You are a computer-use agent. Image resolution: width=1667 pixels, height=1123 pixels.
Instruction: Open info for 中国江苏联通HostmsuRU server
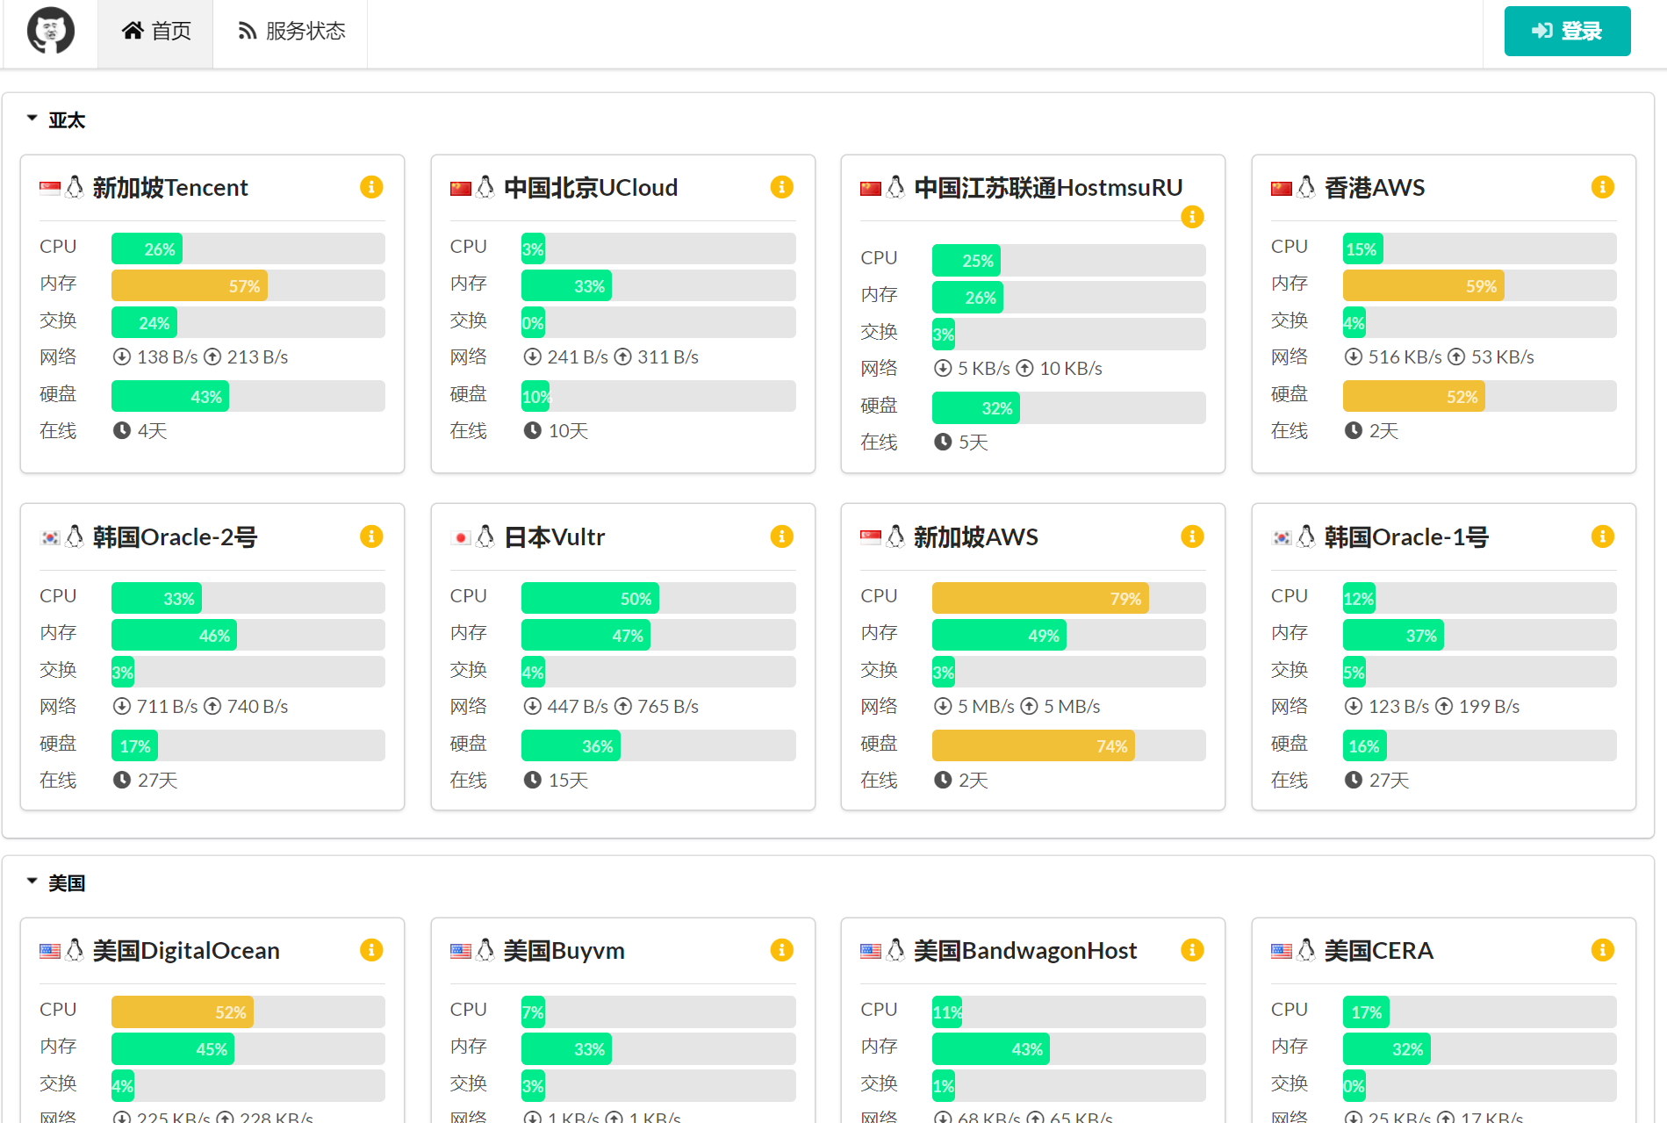pyautogui.click(x=1192, y=216)
